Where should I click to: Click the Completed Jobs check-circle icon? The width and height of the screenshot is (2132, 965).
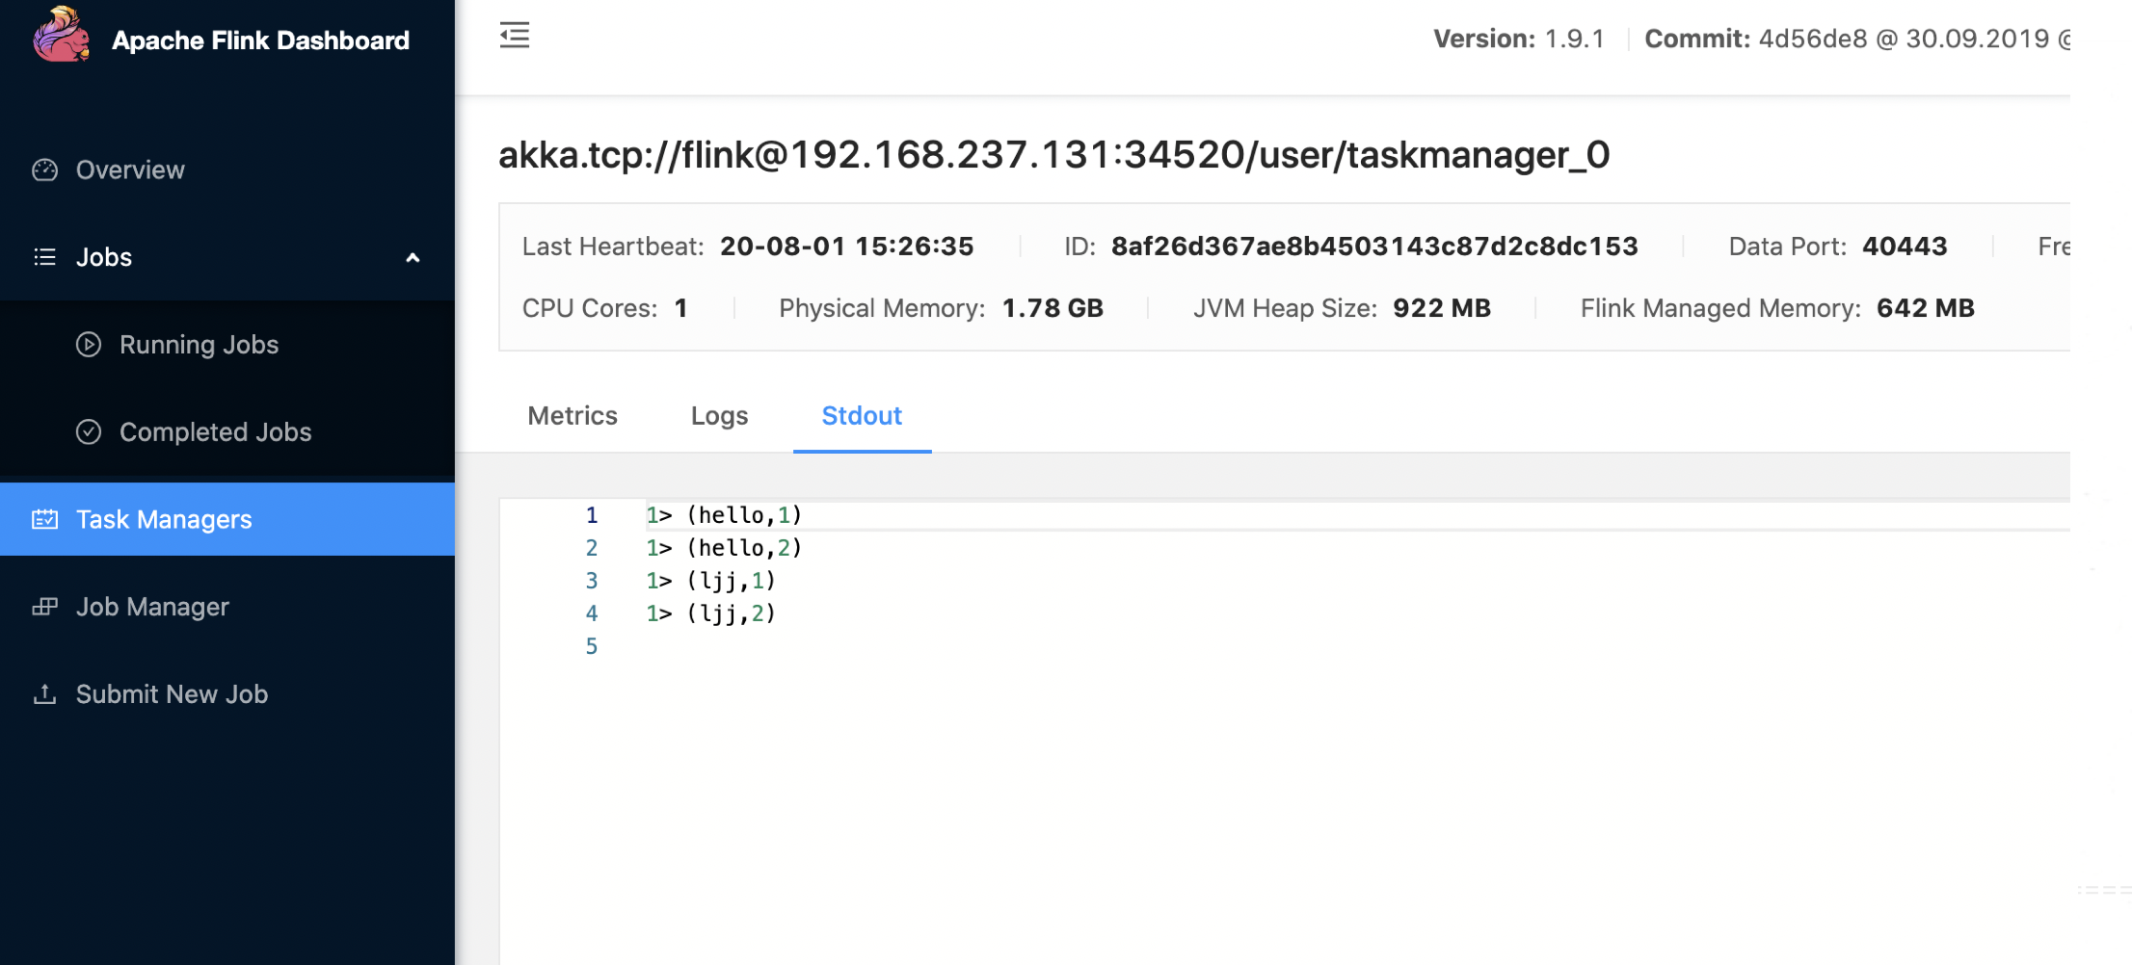tap(89, 431)
